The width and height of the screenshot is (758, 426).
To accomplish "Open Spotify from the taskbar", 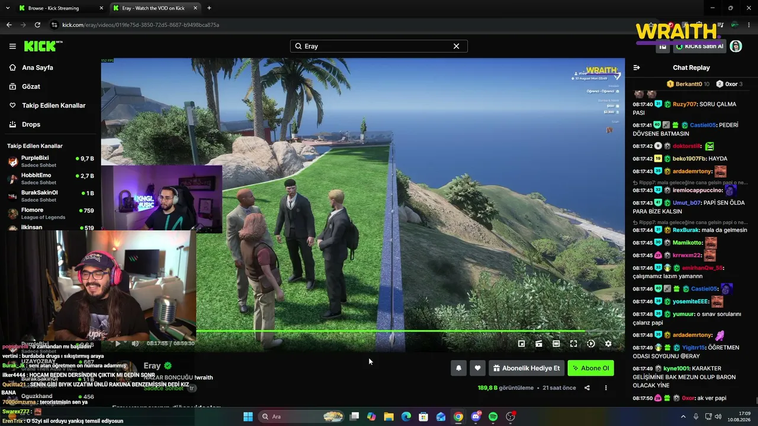I will 493,417.
